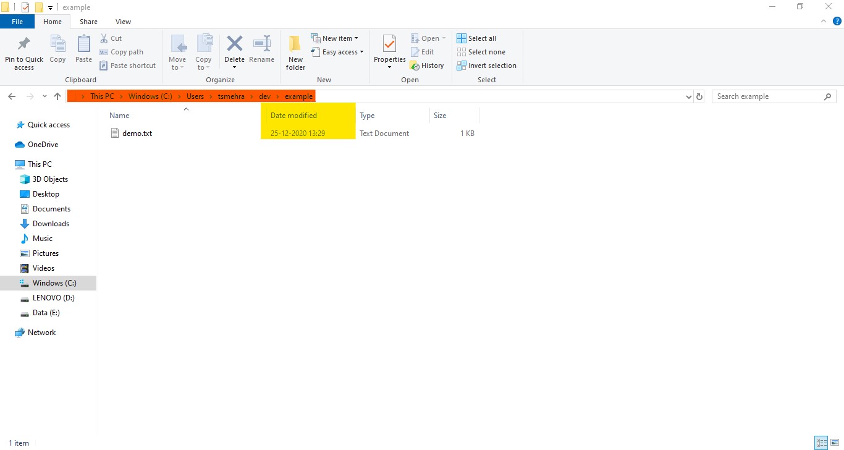844x450 pixels.
Task: Select the demo.txt file
Action: 137,134
